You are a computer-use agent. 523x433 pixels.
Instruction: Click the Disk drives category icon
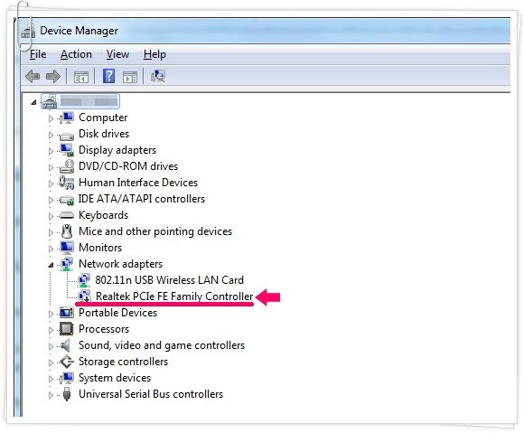(x=66, y=136)
